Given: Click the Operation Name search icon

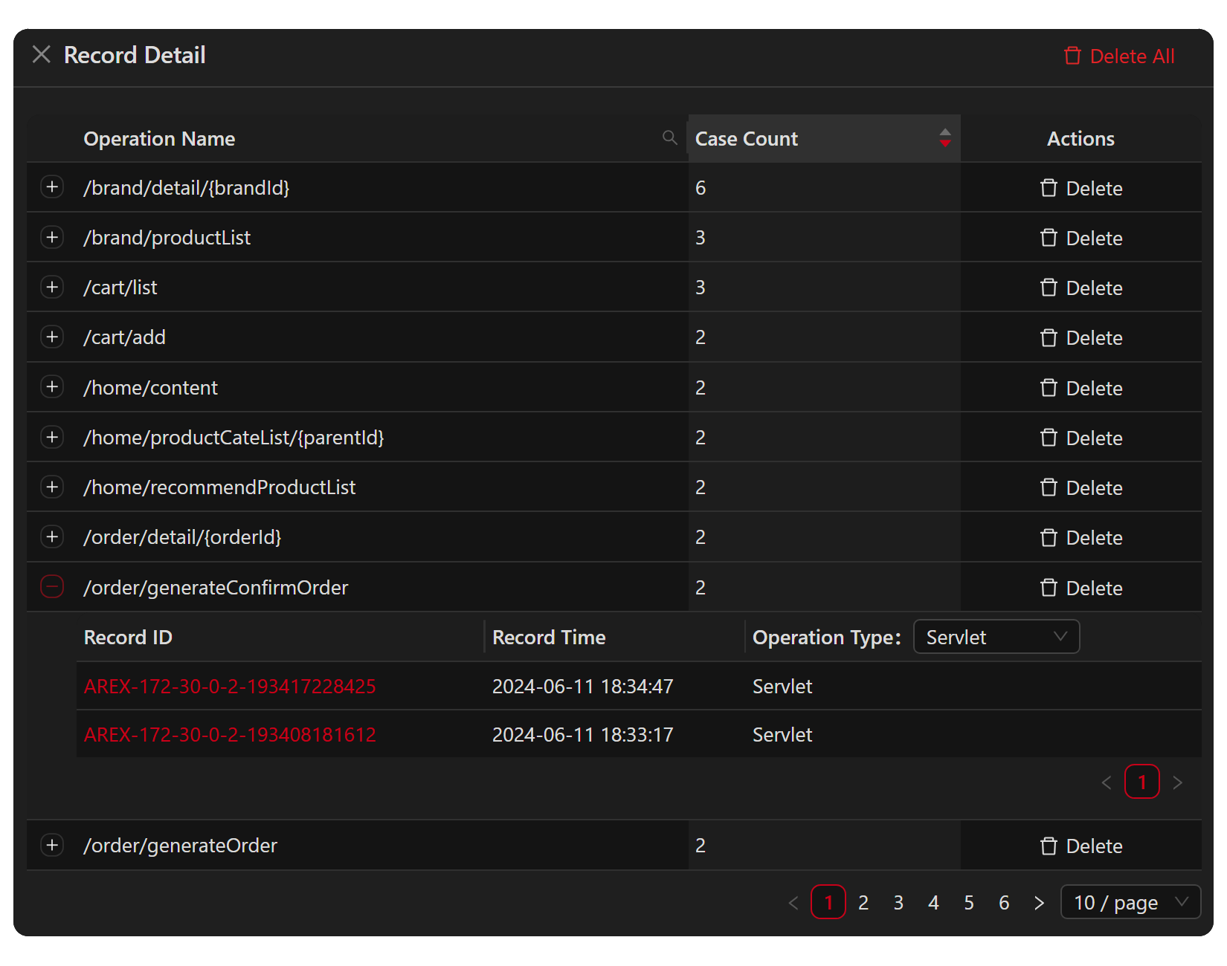Looking at the screenshot, I should pyautogui.click(x=669, y=137).
